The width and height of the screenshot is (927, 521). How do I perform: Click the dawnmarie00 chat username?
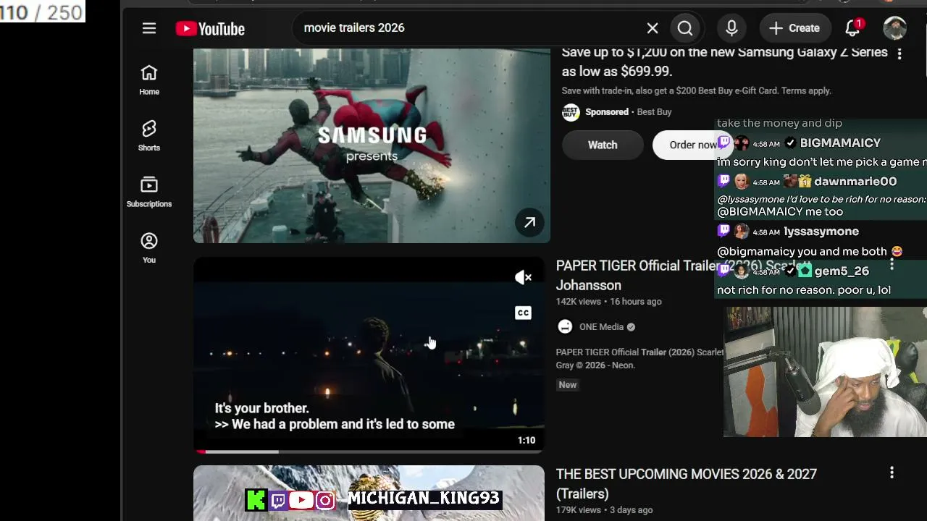point(855,182)
